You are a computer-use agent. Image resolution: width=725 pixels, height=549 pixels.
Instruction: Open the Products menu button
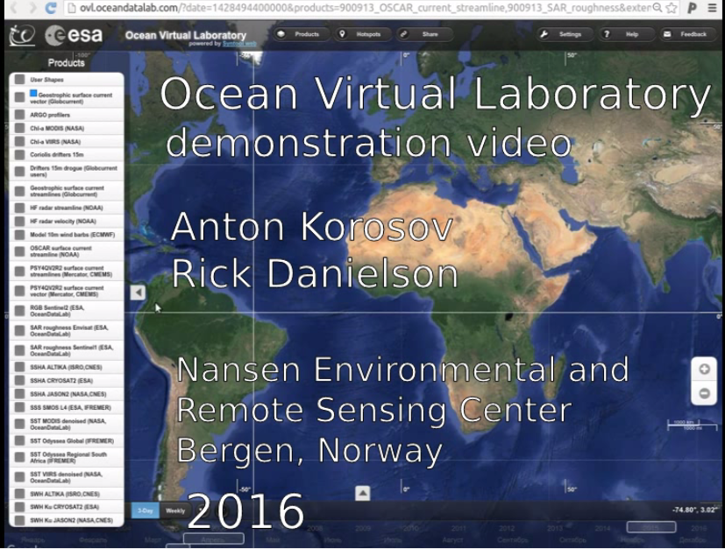pos(302,34)
